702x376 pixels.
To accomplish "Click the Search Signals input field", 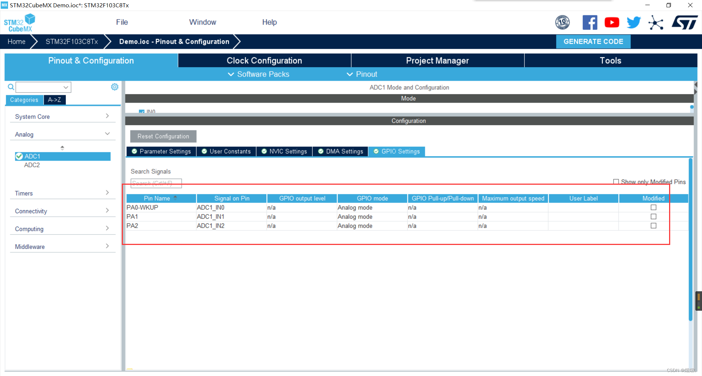I will [x=156, y=183].
